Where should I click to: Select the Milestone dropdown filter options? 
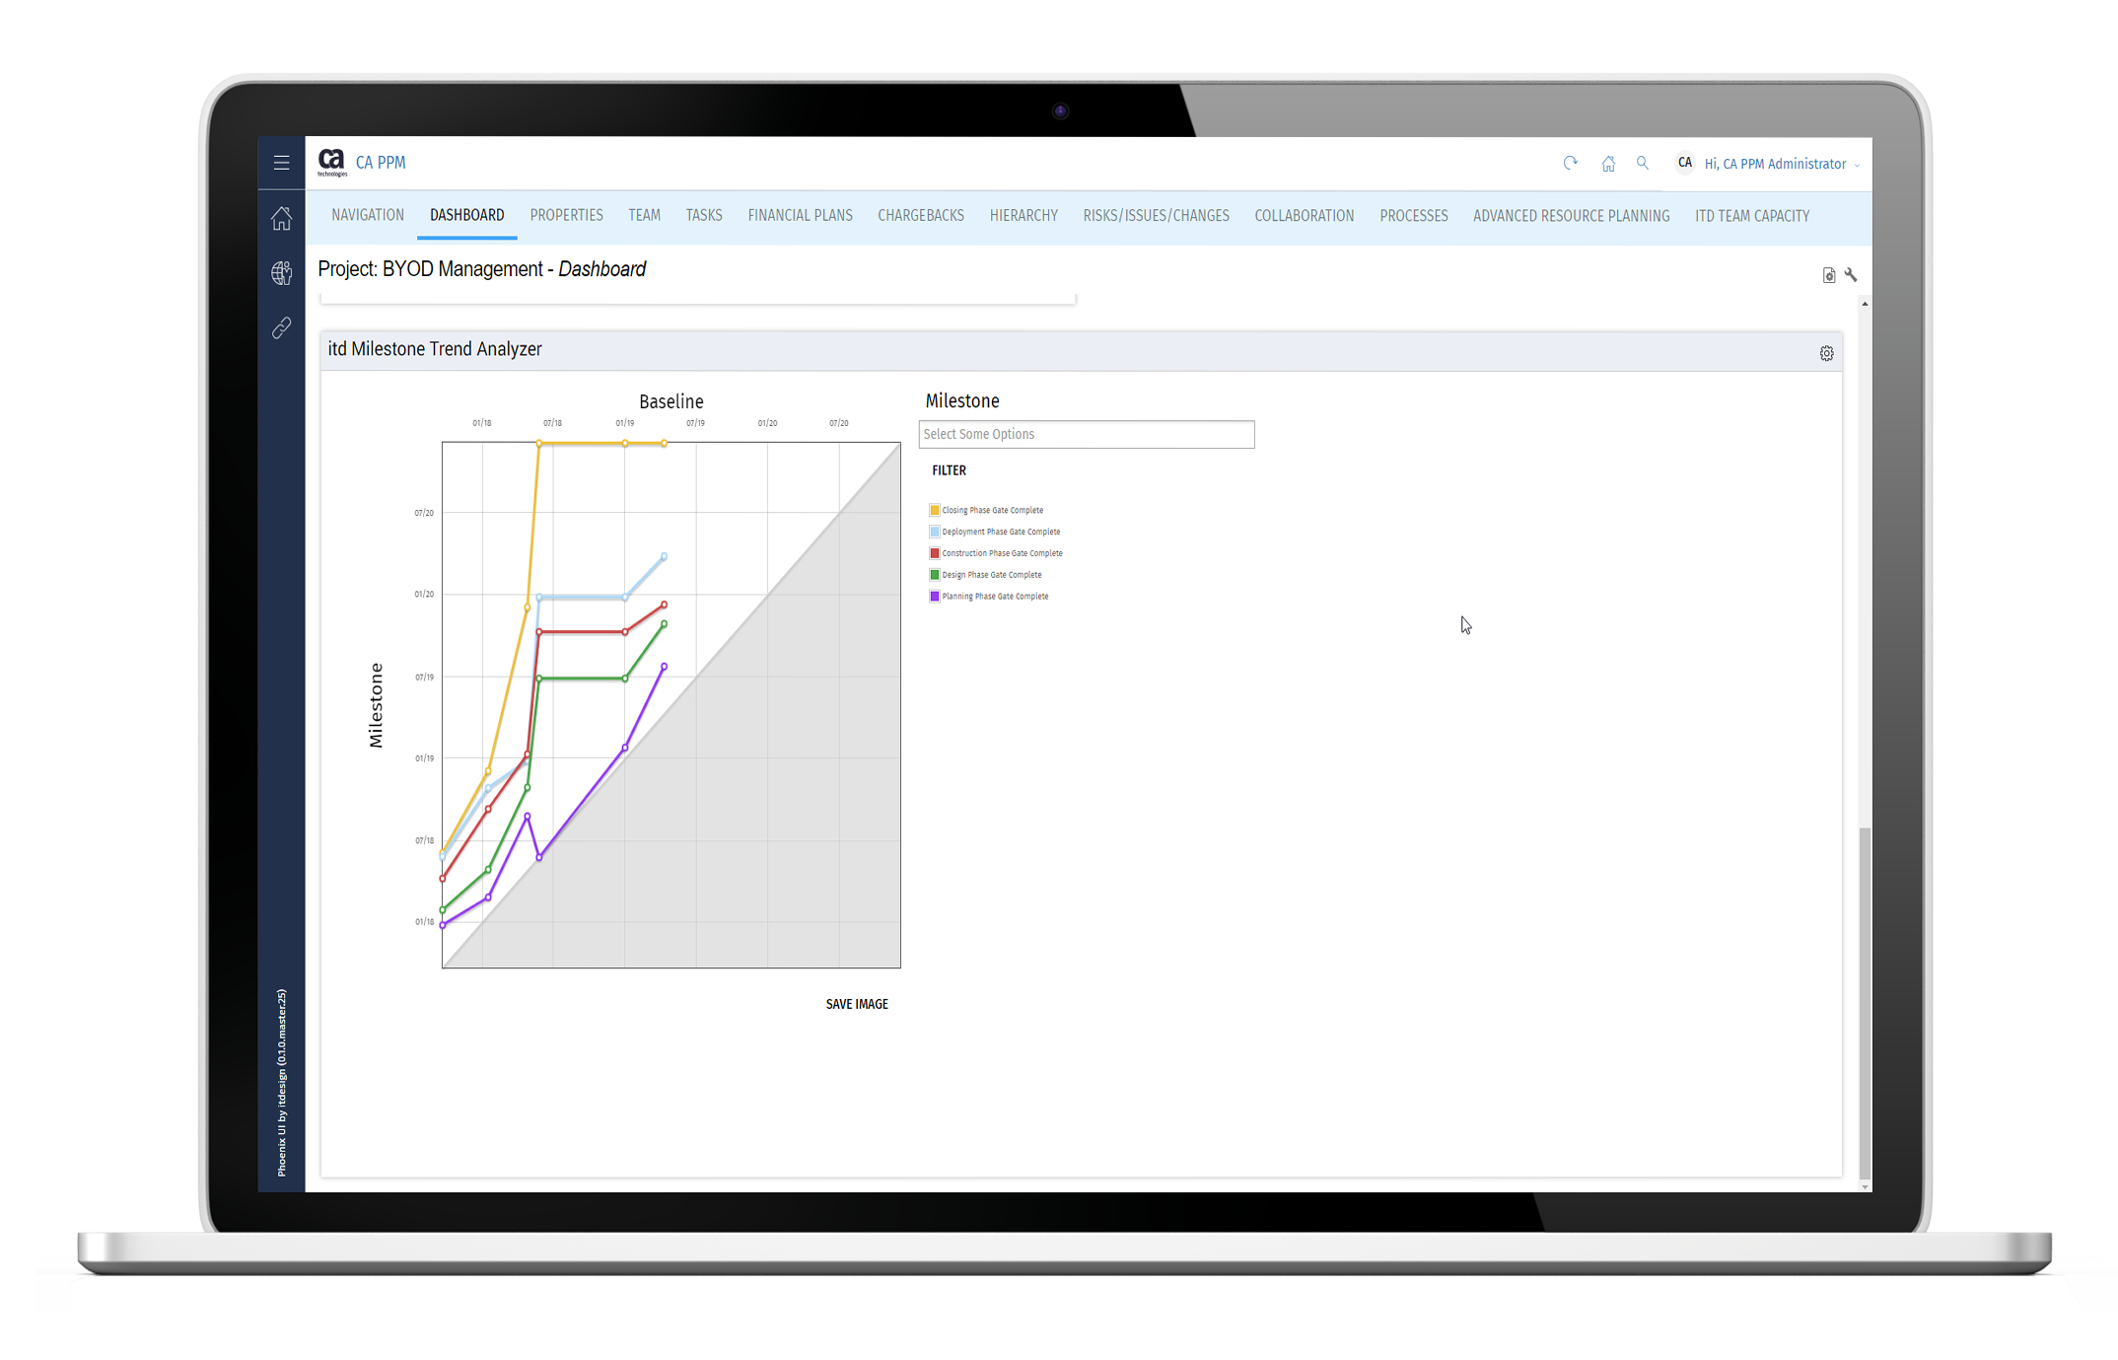pyautogui.click(x=1090, y=434)
